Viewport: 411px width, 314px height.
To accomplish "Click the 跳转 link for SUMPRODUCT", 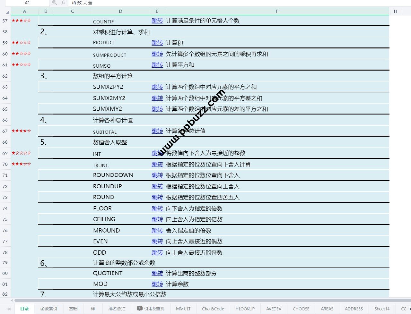I will (157, 54).
